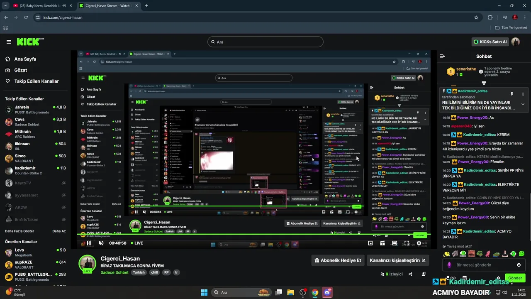Open the emoji picker in message box

point(519,265)
